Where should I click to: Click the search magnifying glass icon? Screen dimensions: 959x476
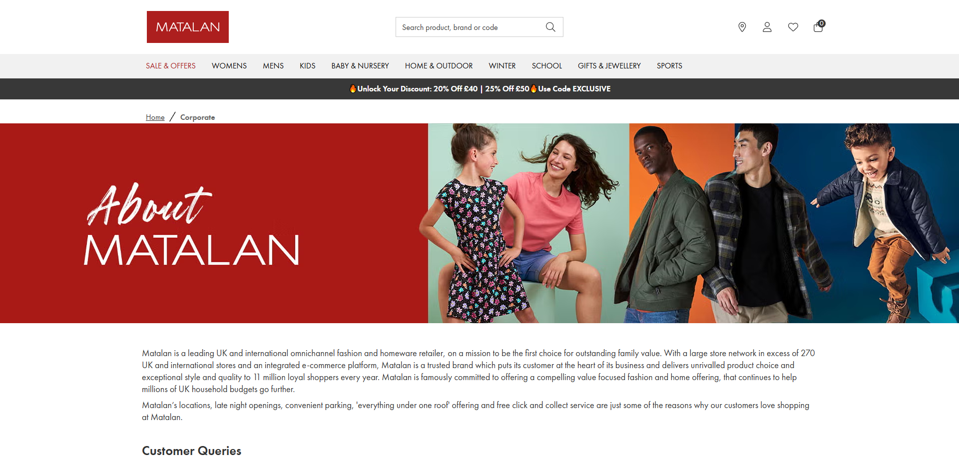(550, 27)
